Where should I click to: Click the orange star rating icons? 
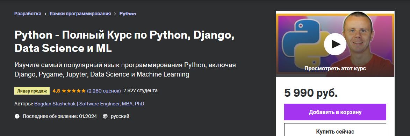(x=74, y=91)
